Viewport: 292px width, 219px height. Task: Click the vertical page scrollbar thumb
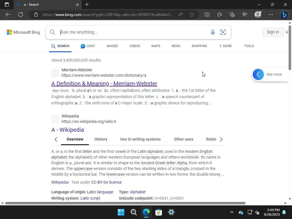(x=290, y=47)
